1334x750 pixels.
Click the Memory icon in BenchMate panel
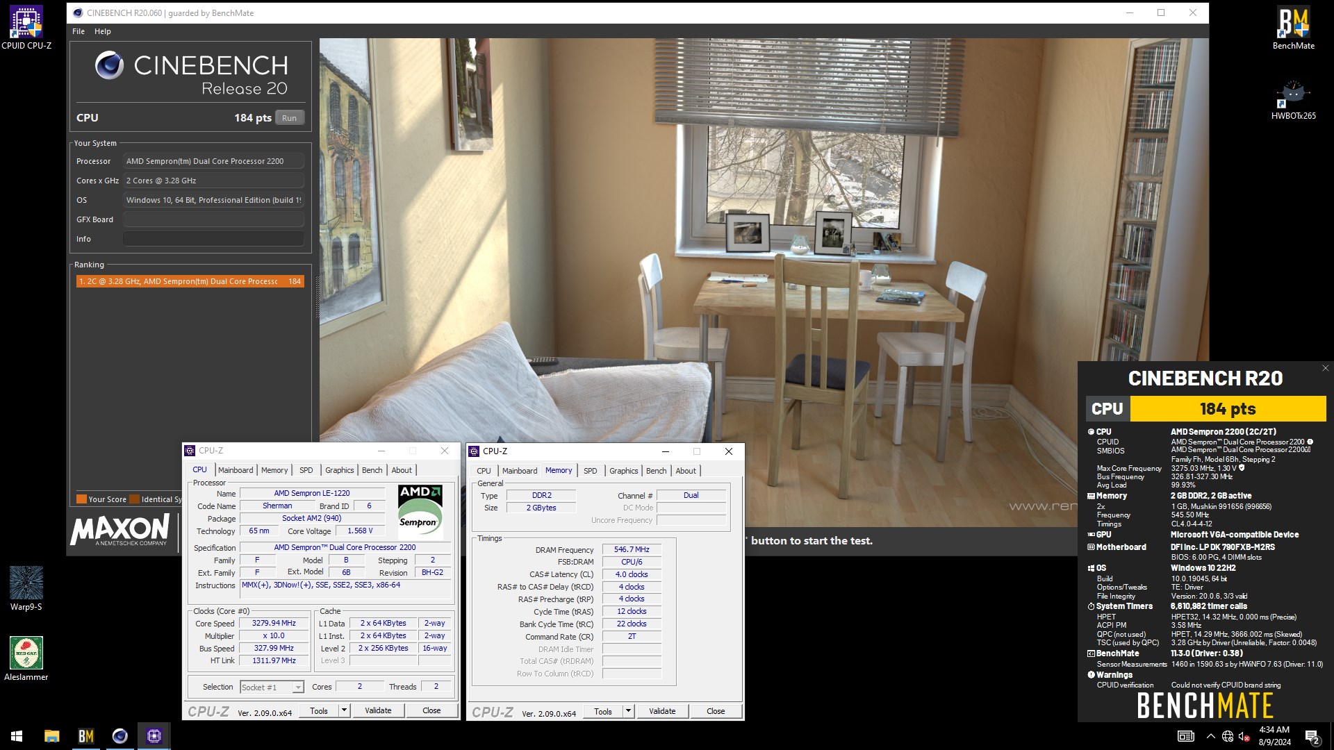1091,496
